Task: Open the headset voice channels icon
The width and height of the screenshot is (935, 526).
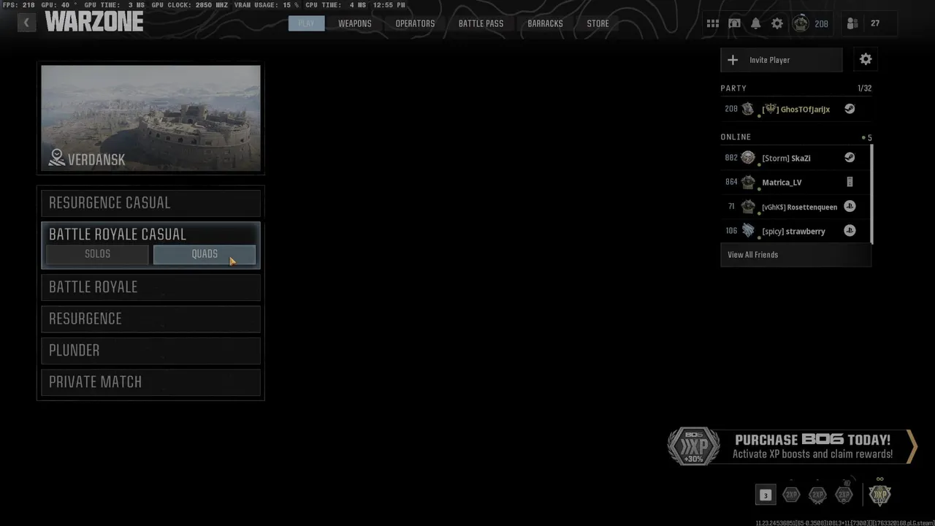Action: (x=734, y=23)
